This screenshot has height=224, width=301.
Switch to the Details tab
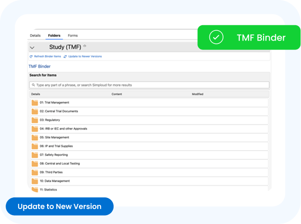[x=35, y=35]
